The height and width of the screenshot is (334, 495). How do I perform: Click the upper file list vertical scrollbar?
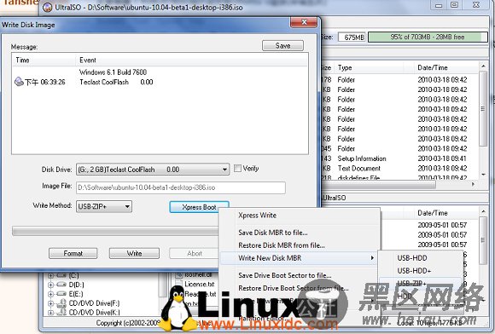pos(483,120)
